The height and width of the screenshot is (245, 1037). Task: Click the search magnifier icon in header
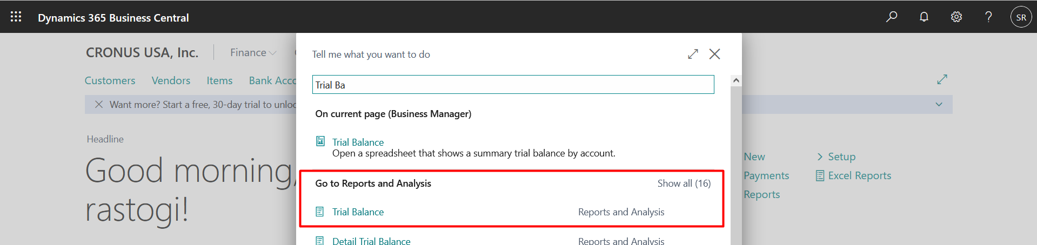(892, 17)
